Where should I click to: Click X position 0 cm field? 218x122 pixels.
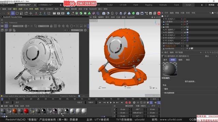pos(123,109)
